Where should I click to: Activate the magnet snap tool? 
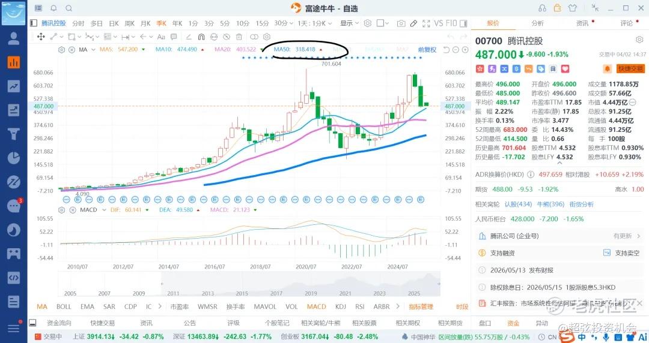[x=201, y=37]
